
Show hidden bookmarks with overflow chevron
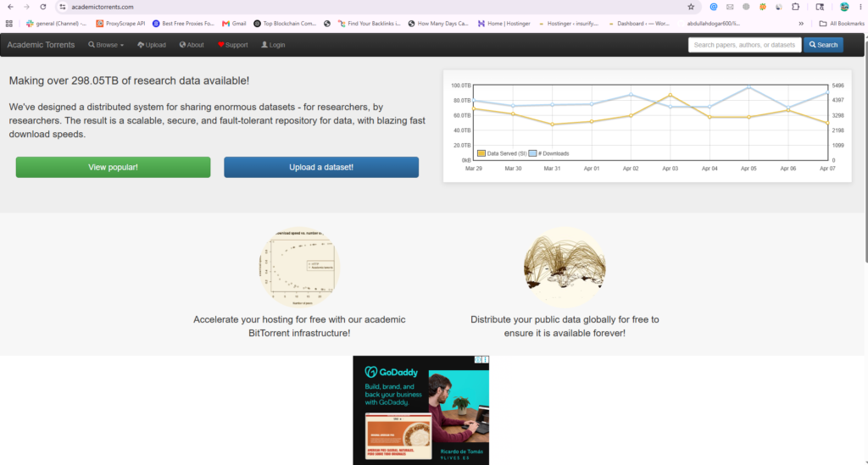click(x=801, y=23)
